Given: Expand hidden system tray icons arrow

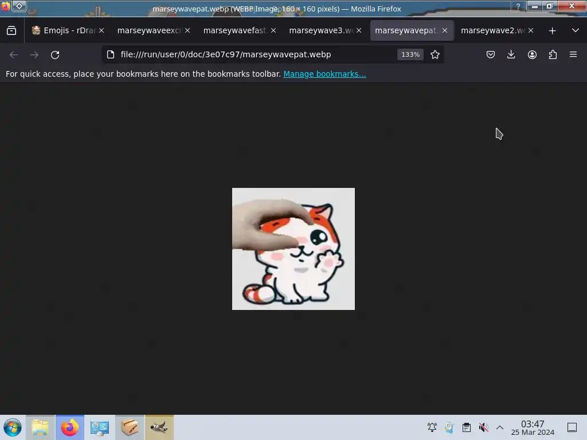Looking at the screenshot, I should click(x=500, y=427).
